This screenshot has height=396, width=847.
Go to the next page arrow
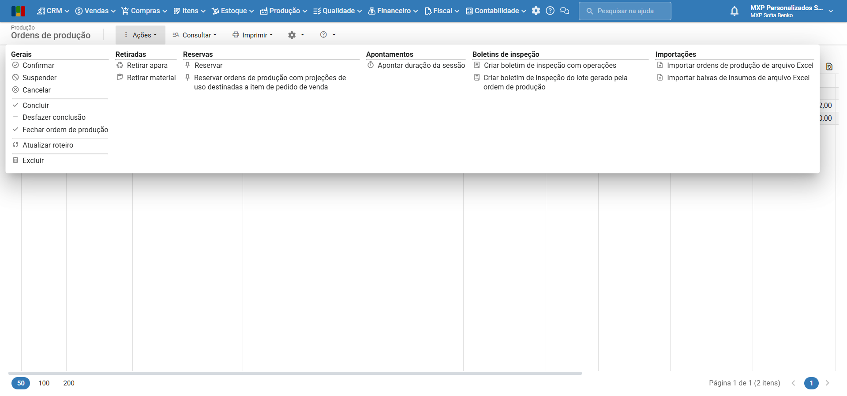[x=828, y=383]
